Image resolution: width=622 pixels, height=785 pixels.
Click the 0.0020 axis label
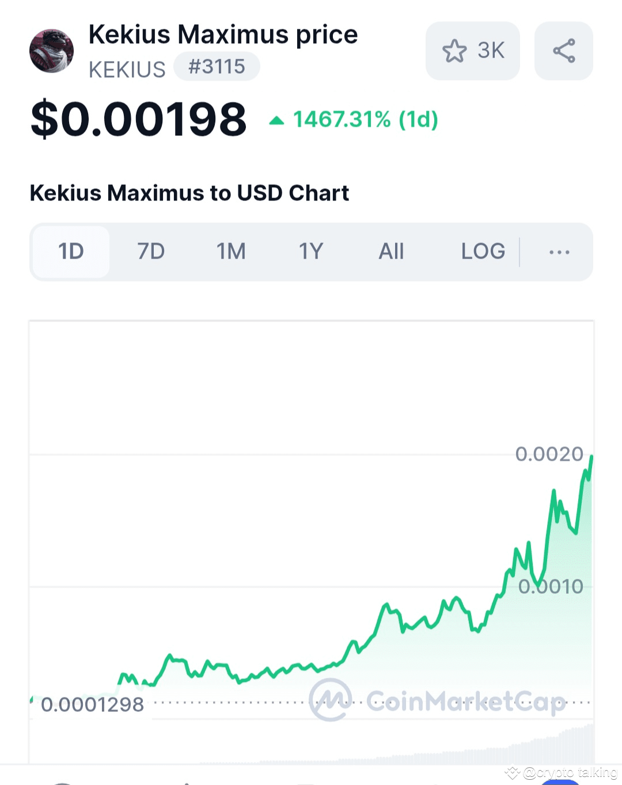(x=549, y=454)
